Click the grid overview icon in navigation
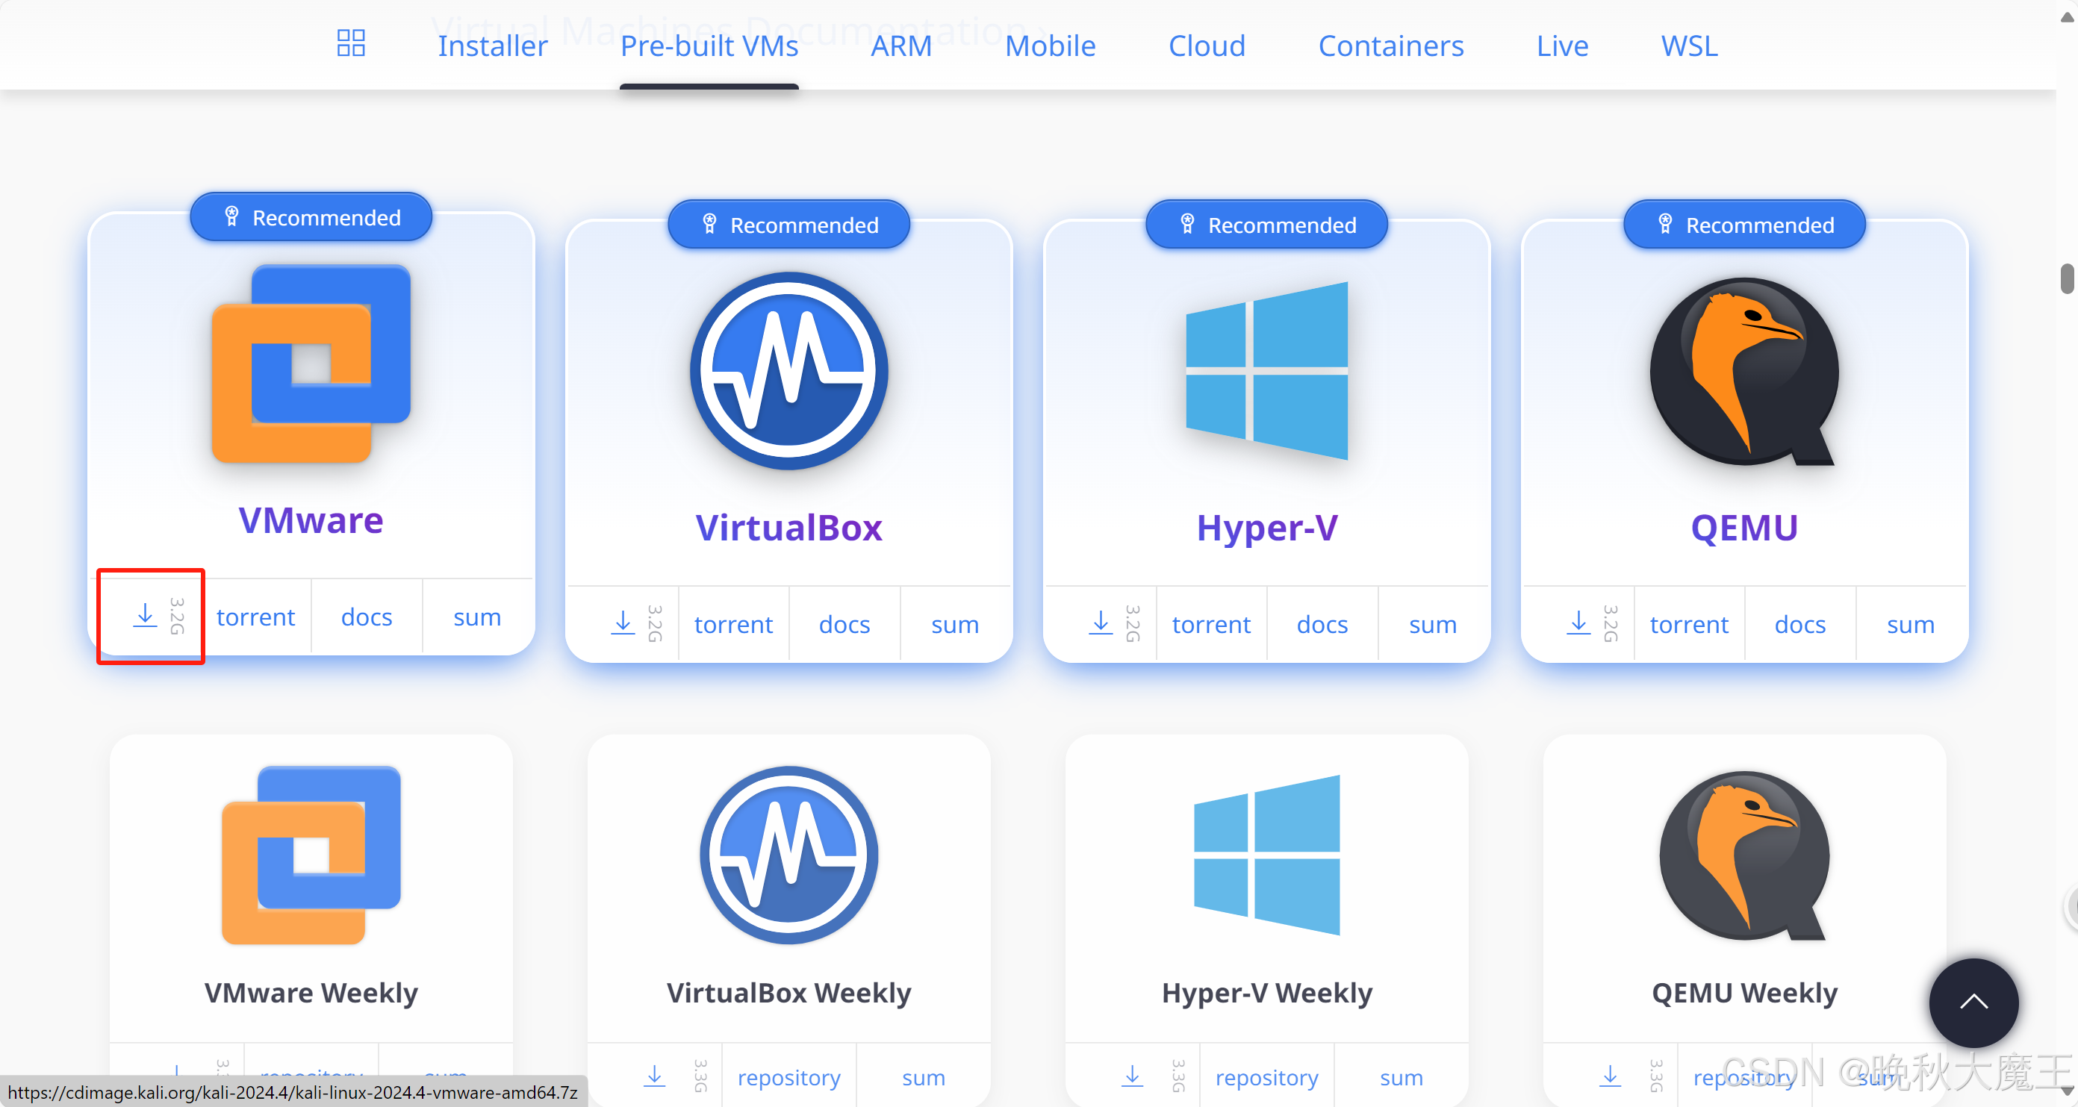The image size is (2078, 1107). [351, 43]
